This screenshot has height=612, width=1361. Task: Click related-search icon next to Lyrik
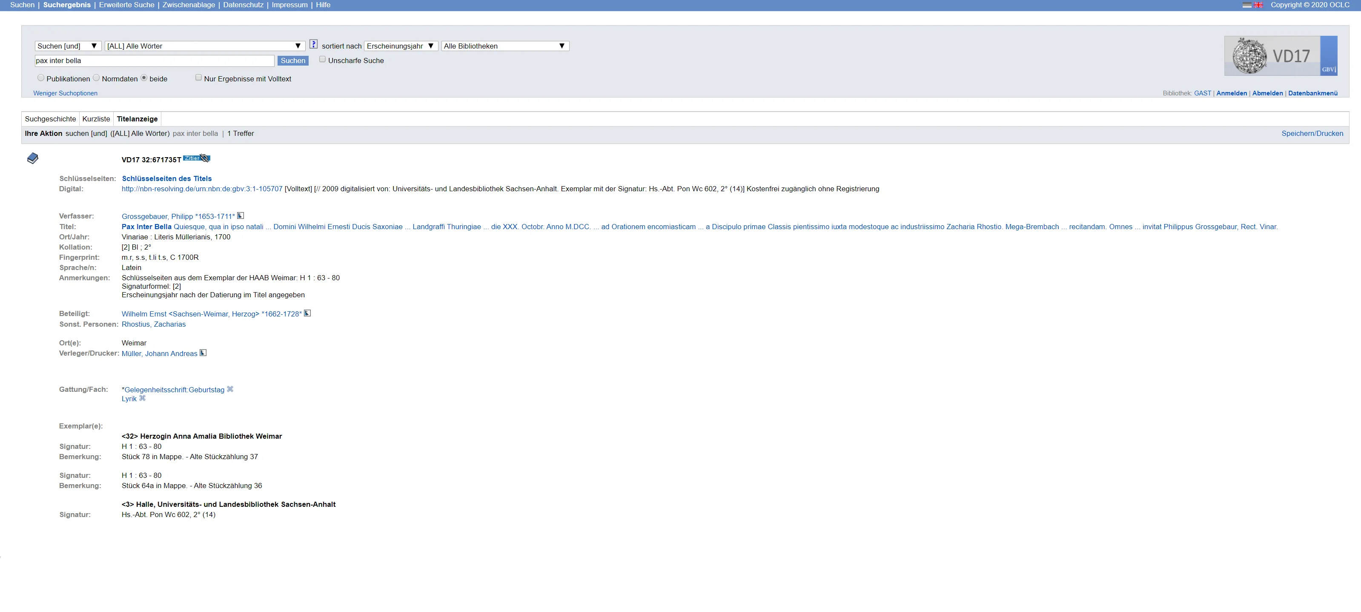click(142, 399)
